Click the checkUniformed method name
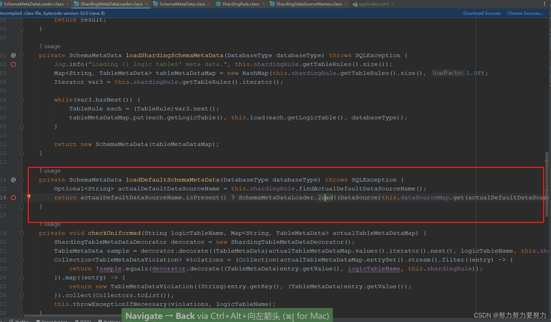Image resolution: width=551 pixels, height=322 pixels. click(114, 233)
